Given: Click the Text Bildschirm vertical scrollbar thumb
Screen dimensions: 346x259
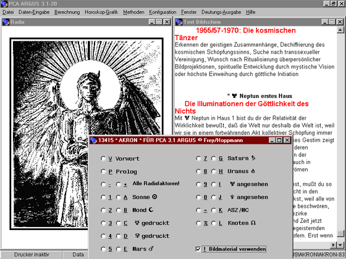Looking at the screenshot, I should (340, 233).
